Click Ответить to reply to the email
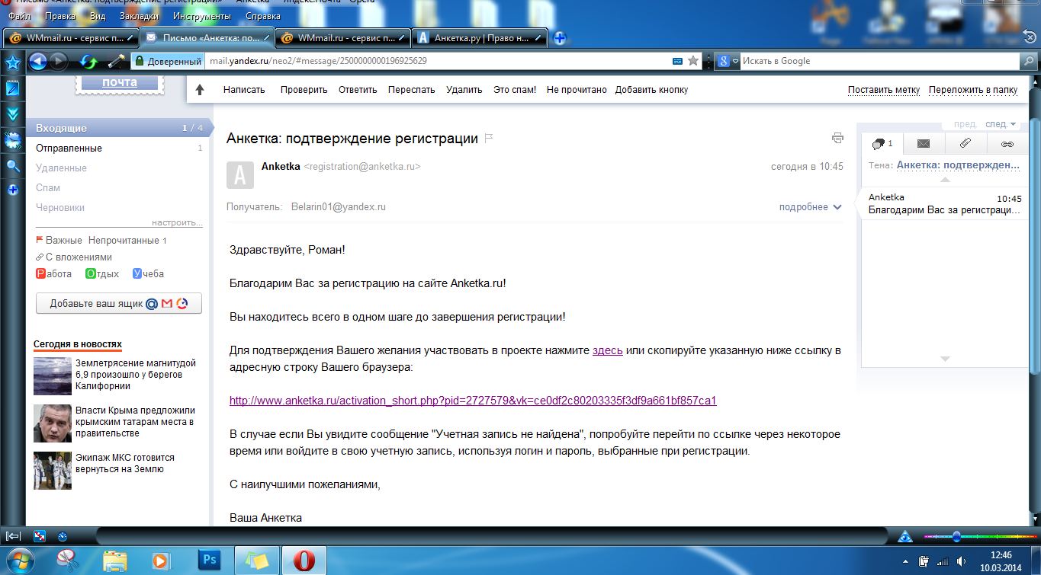 click(358, 89)
